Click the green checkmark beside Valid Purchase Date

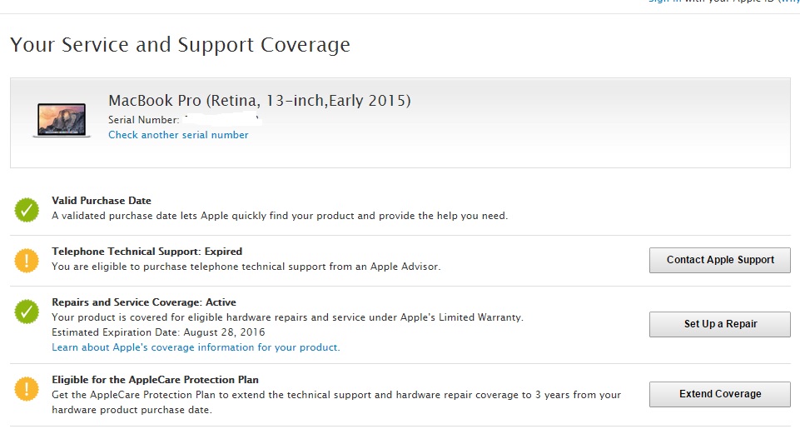click(27, 210)
